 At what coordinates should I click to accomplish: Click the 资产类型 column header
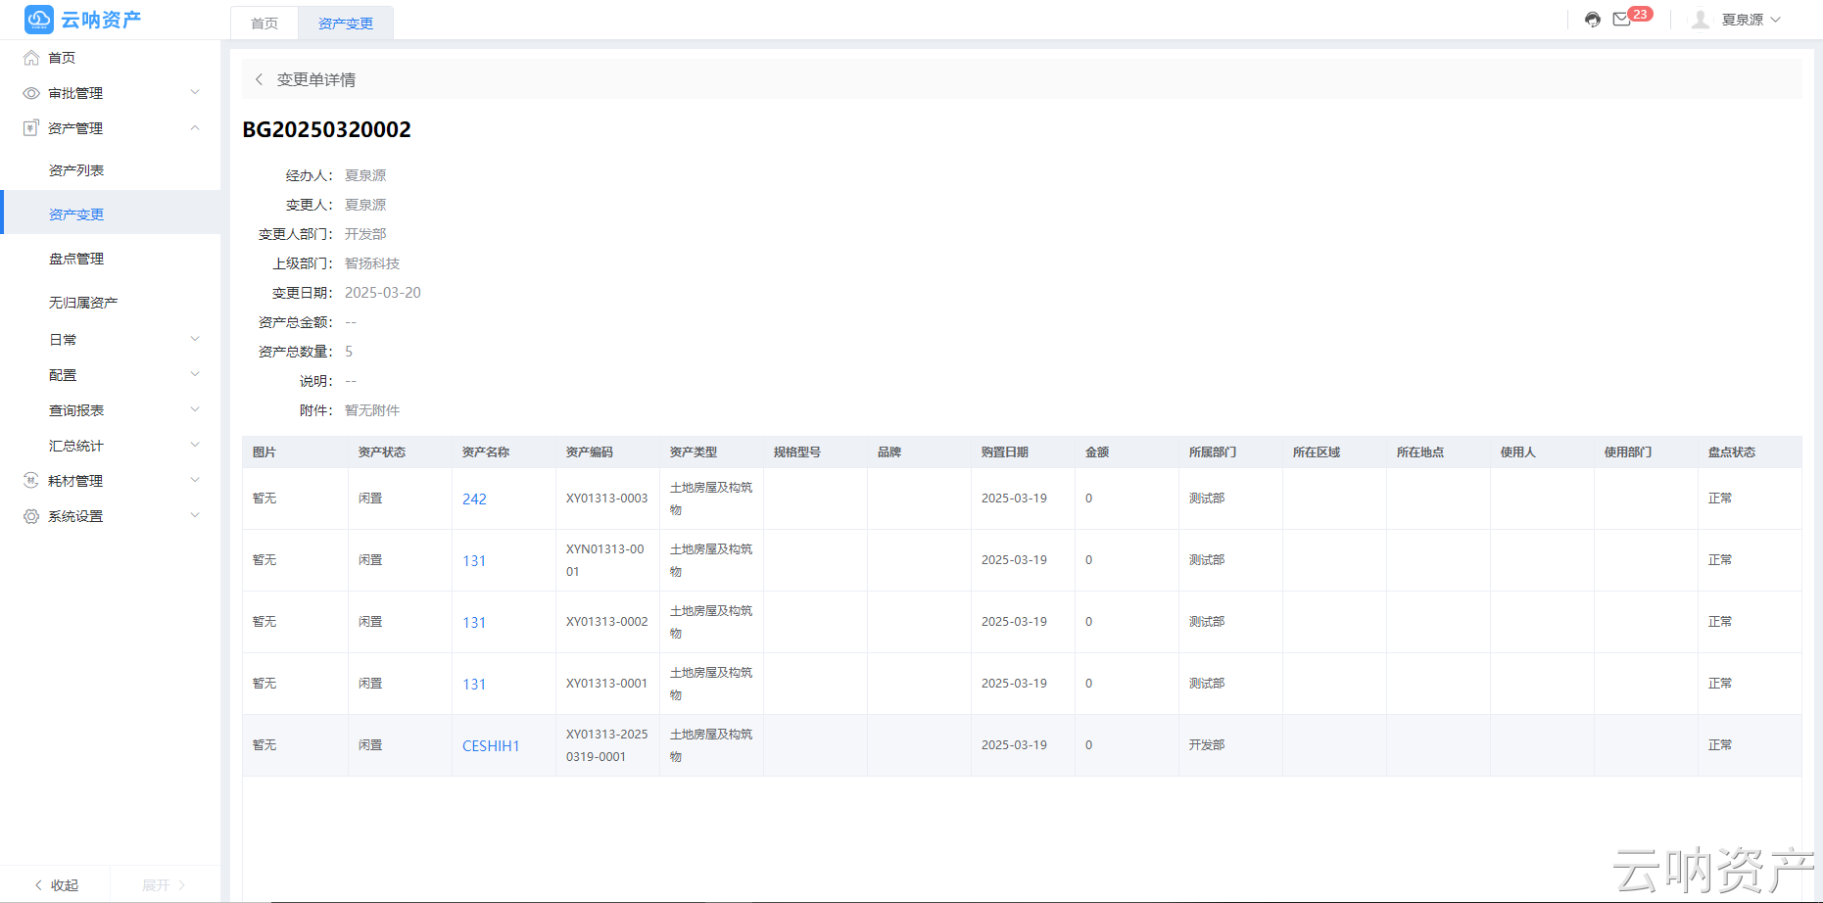[694, 452]
